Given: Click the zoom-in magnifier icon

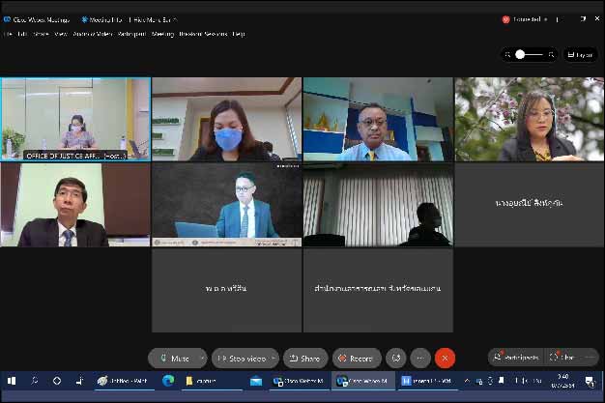Looking at the screenshot, I should 551,55.
